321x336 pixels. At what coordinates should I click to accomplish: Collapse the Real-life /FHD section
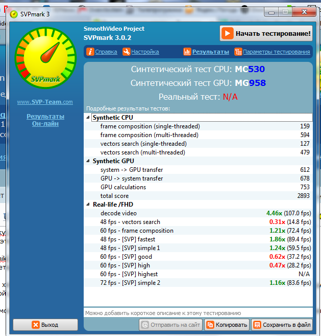88,205
